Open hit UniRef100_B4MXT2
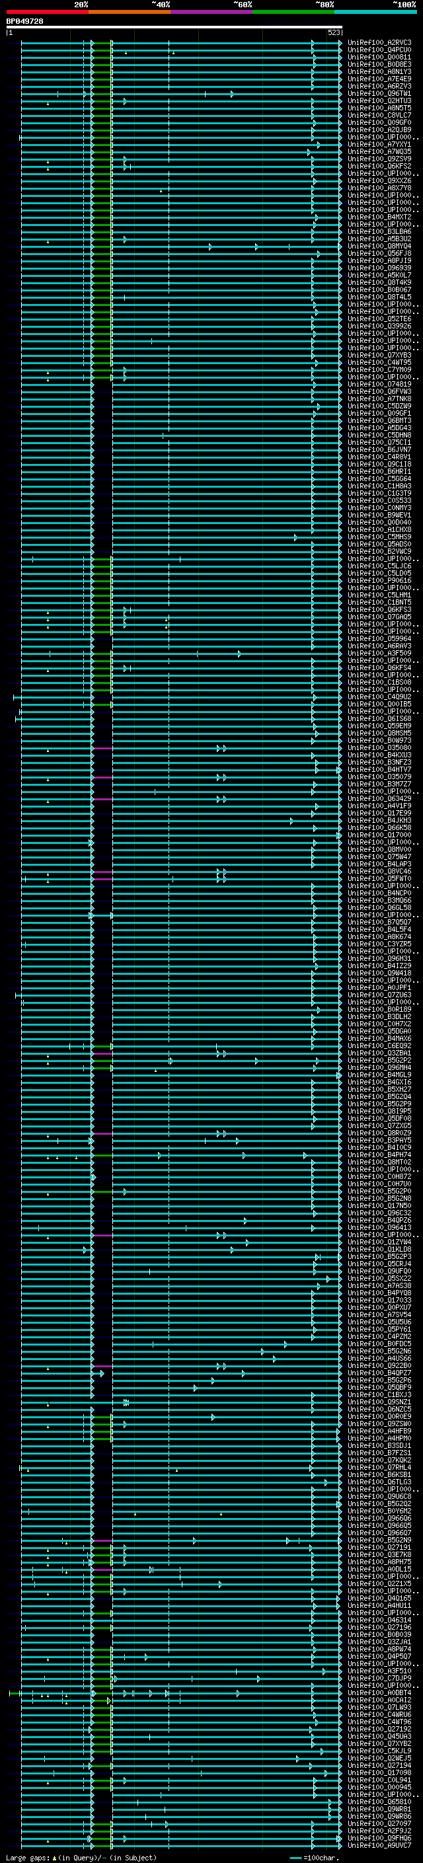The height and width of the screenshot is (1863, 423). point(379,217)
